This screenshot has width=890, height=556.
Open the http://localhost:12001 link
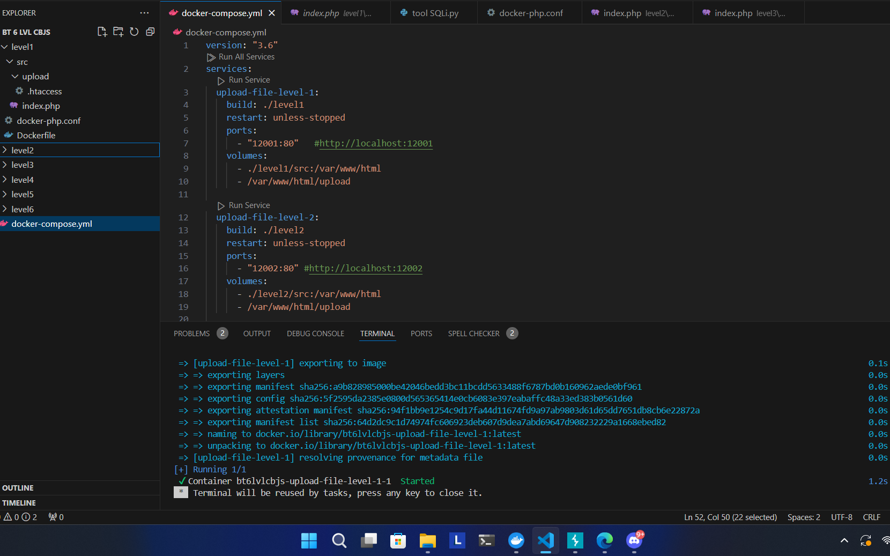(376, 143)
